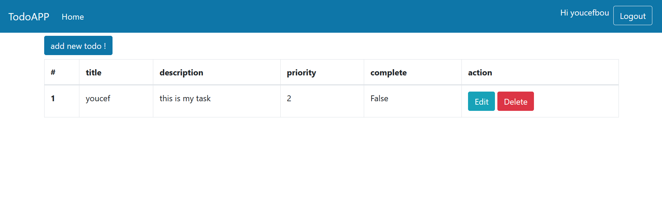The height and width of the screenshot is (220, 662).
Task: Click the priority column header
Action: (301, 72)
